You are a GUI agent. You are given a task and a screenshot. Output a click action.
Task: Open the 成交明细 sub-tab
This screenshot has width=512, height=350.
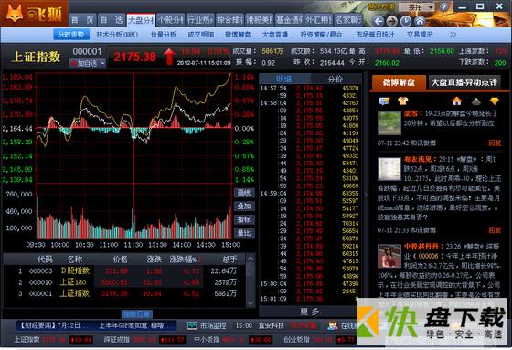(x=201, y=35)
